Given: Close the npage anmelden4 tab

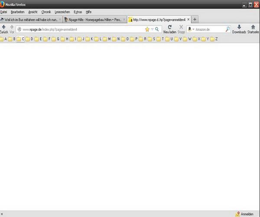Looking at the screenshot, I should coord(188,20).
